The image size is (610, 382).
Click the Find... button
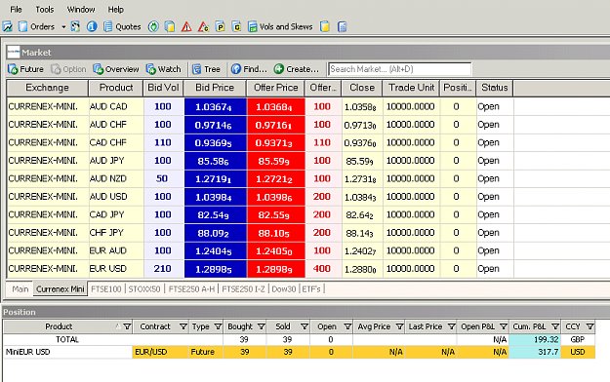coord(250,69)
